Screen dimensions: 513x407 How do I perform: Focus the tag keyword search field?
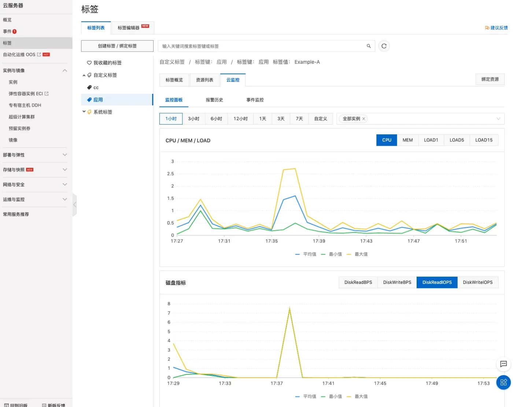click(x=266, y=46)
